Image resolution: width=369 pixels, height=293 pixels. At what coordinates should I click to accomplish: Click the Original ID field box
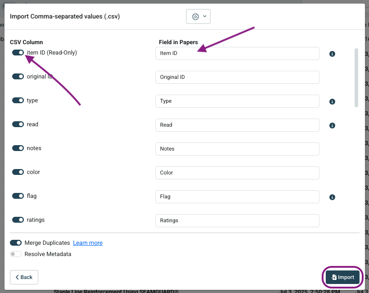click(237, 77)
